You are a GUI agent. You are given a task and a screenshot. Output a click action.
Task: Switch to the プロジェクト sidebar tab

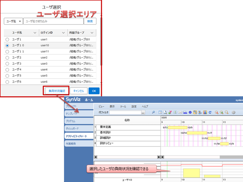(79, 106)
